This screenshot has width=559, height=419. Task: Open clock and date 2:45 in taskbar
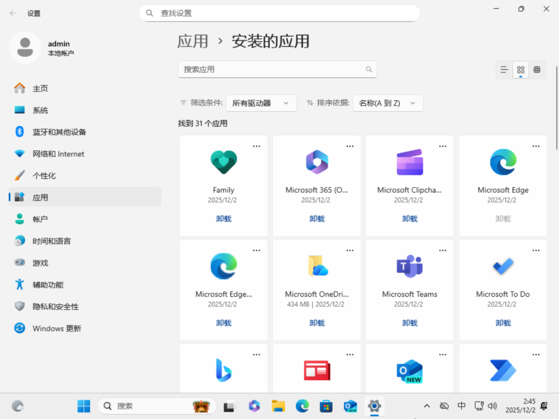point(521,406)
